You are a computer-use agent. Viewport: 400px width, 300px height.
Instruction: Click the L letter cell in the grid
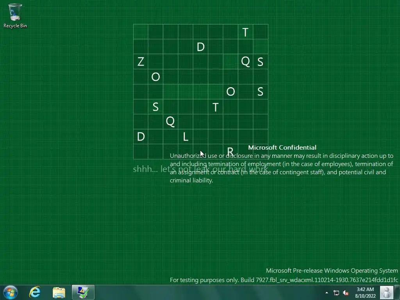186,136
